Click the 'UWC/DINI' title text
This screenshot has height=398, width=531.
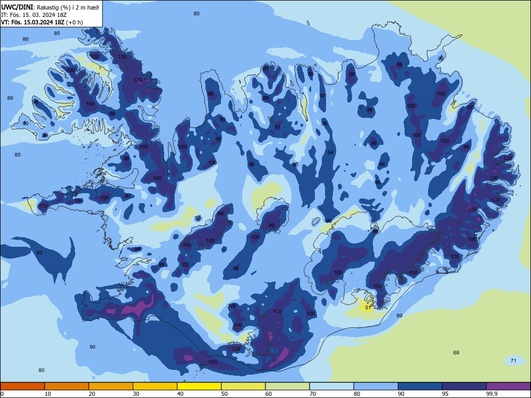[x=17, y=7]
